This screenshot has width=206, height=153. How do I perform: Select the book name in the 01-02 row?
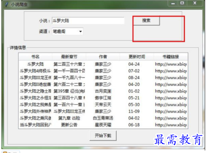[35, 91]
